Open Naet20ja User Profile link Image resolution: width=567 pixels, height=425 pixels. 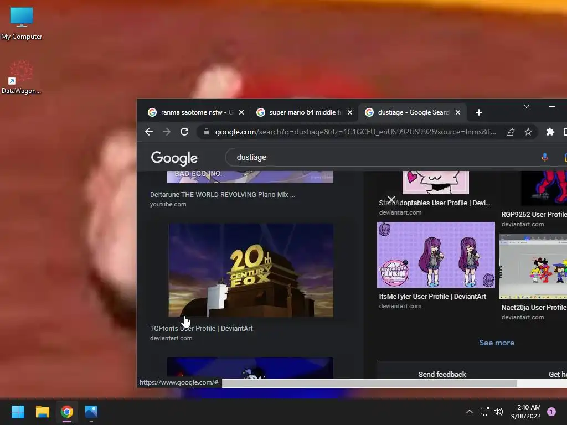[x=534, y=308]
